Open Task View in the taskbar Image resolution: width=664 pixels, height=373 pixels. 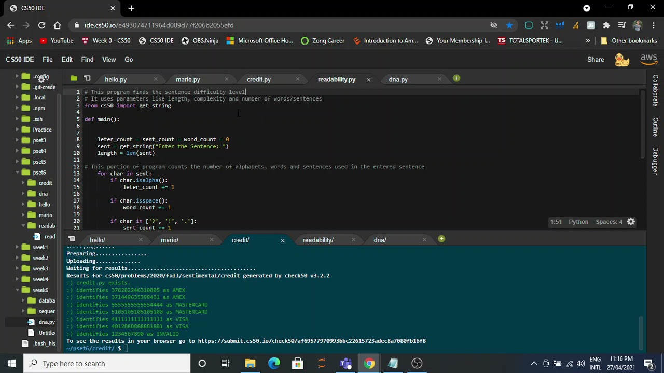point(225,363)
